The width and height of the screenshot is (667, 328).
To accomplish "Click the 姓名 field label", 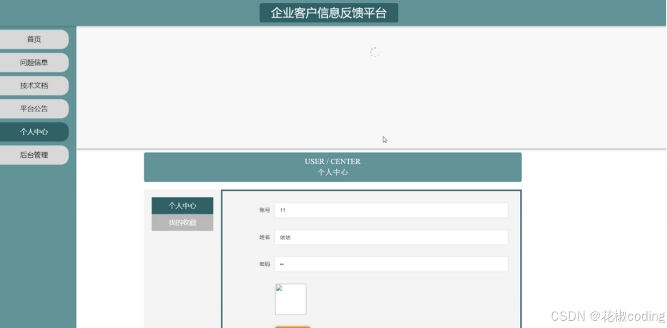I will 265,238.
